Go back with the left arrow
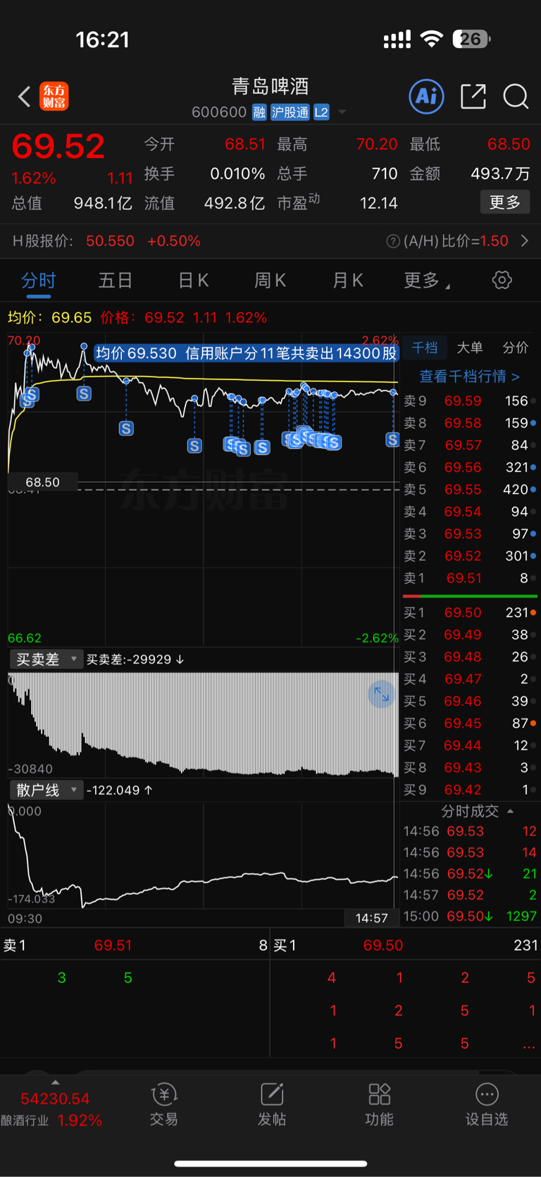The image size is (541, 1177). coord(24,97)
